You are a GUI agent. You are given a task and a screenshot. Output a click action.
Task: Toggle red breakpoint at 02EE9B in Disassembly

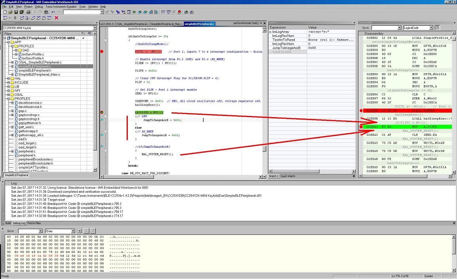(361, 110)
